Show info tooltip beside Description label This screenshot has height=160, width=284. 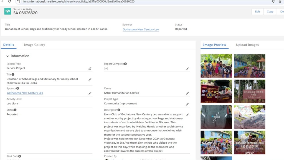[119, 110]
